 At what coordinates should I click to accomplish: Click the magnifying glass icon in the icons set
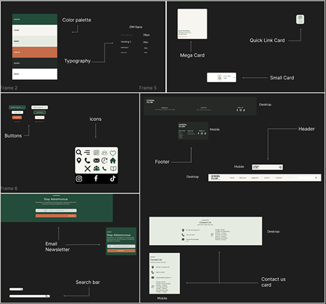pos(79,152)
